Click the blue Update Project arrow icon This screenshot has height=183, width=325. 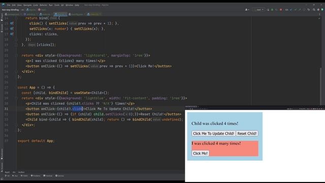[x=291, y=10]
